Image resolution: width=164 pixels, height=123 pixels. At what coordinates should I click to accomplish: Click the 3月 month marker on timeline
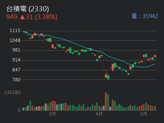[x=52, y=114]
